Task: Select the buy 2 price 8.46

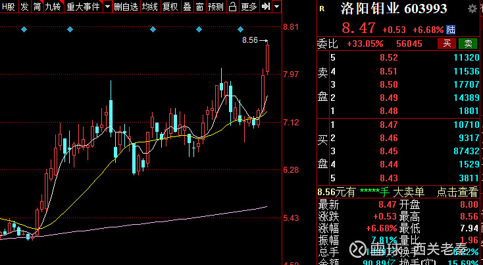Action: tap(389, 138)
